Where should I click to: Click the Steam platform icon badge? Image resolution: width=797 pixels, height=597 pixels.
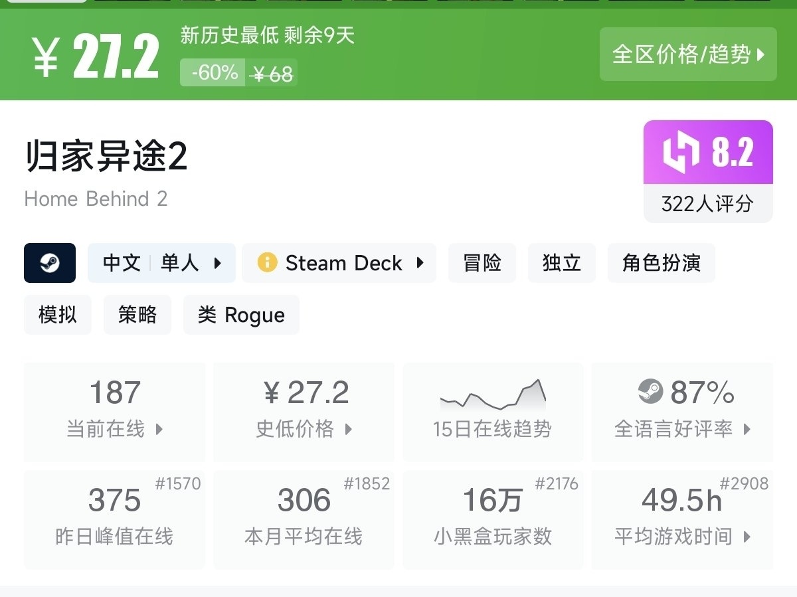(50, 263)
